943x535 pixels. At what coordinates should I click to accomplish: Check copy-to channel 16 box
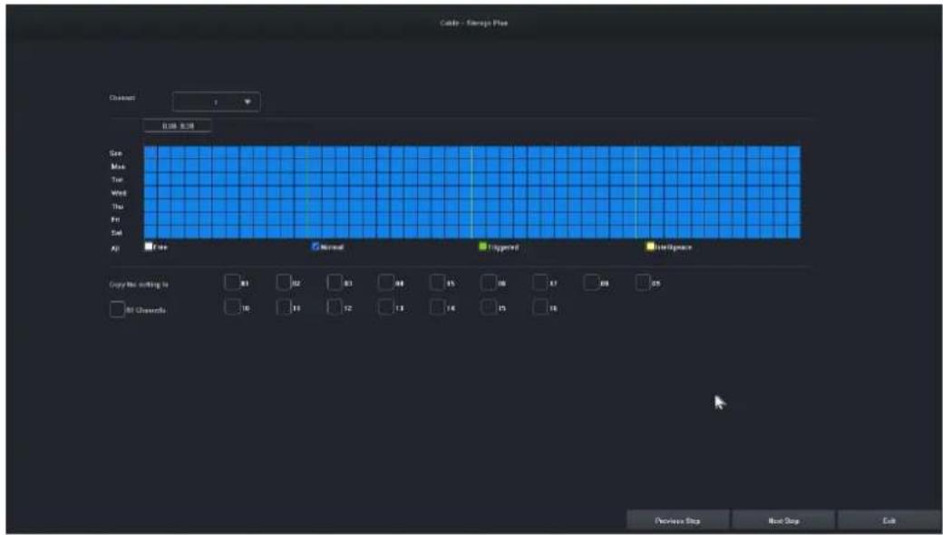(x=540, y=307)
